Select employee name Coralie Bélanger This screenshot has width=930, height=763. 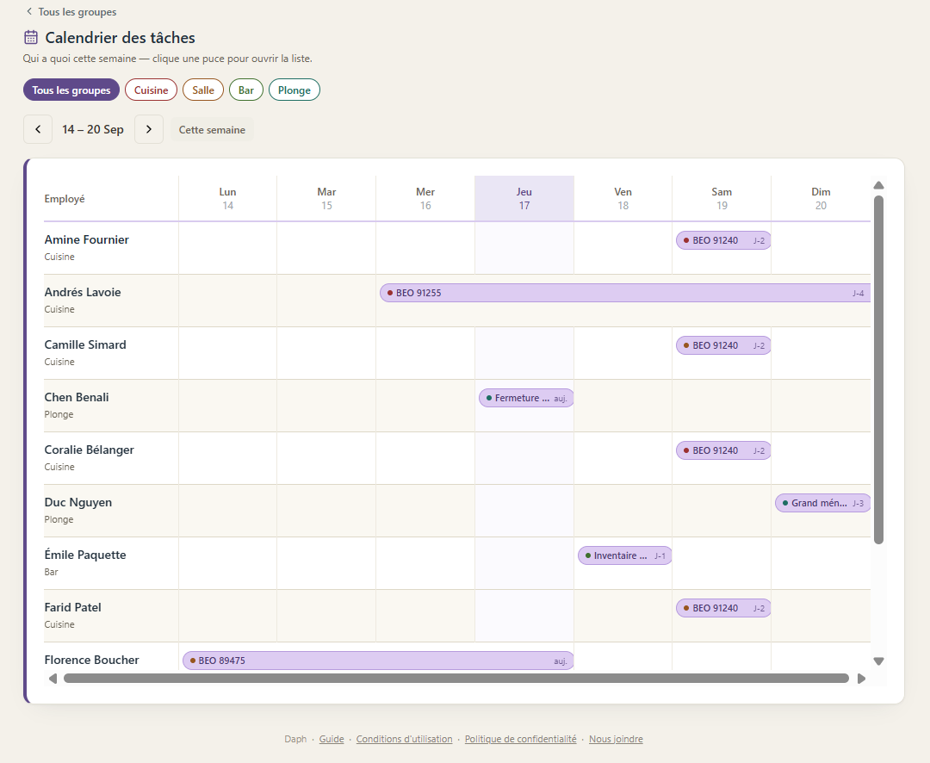click(x=89, y=450)
